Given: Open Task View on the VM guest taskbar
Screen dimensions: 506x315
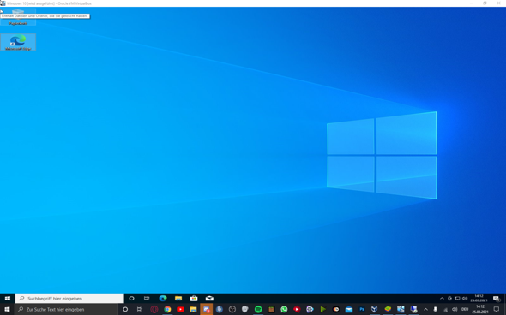Looking at the screenshot, I should coord(147,298).
